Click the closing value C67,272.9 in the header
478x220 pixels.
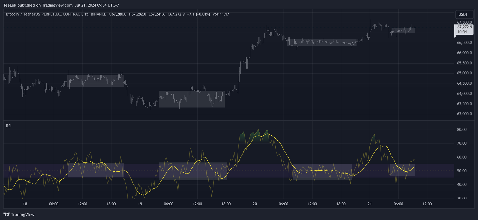coord(176,14)
